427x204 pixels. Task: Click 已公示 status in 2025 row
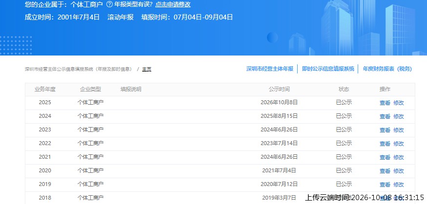click(x=344, y=102)
